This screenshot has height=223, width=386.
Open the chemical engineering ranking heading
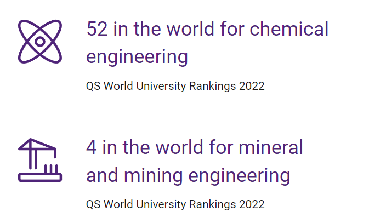pyautogui.click(x=207, y=43)
